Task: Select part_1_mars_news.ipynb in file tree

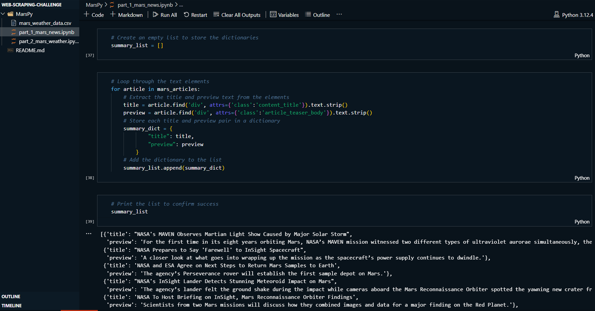Action: pos(46,32)
